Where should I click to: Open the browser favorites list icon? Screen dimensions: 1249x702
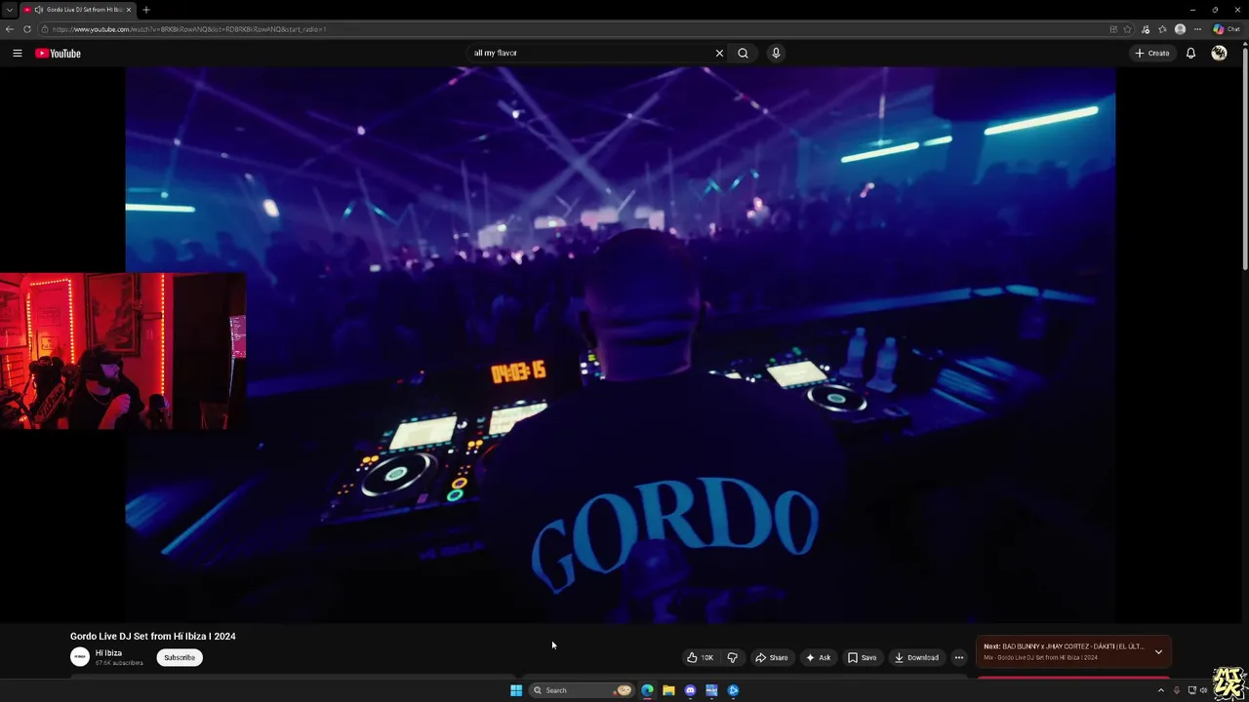[1162, 29]
